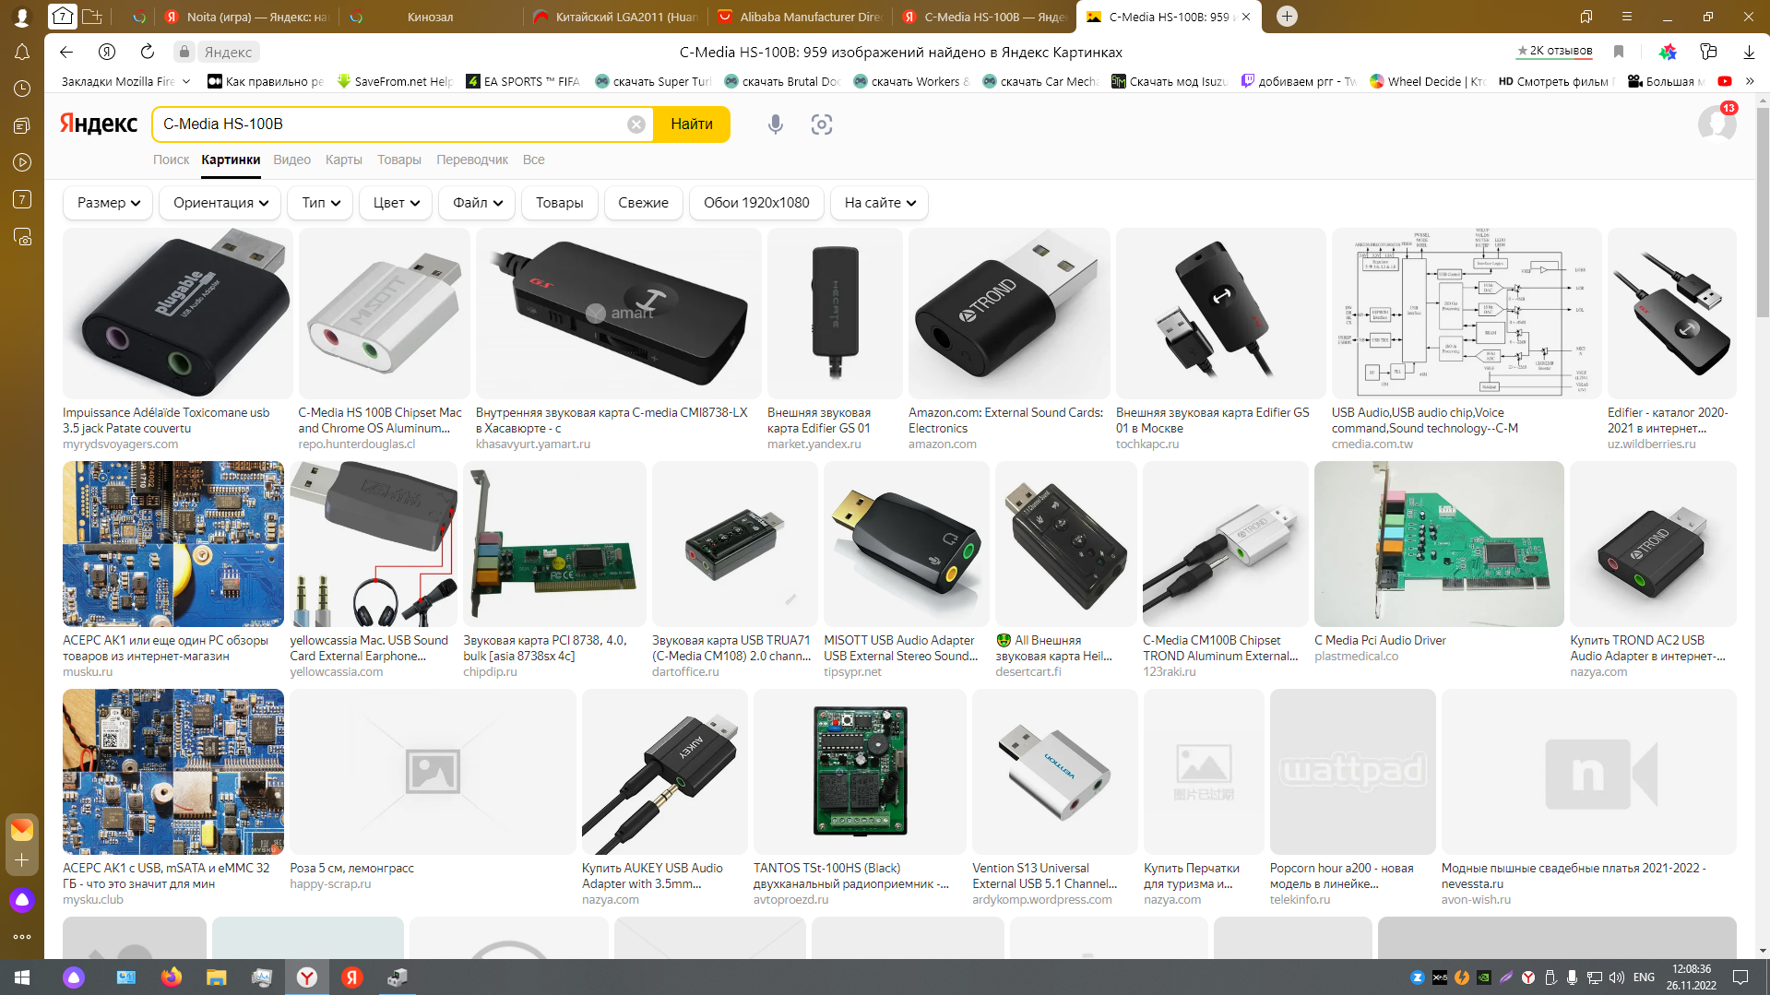Switch to the Кинозал browser tab
1770x995 pixels.
pos(430,17)
